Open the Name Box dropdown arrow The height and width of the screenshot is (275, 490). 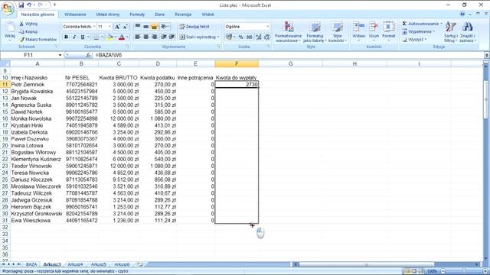pyautogui.click(x=60, y=55)
